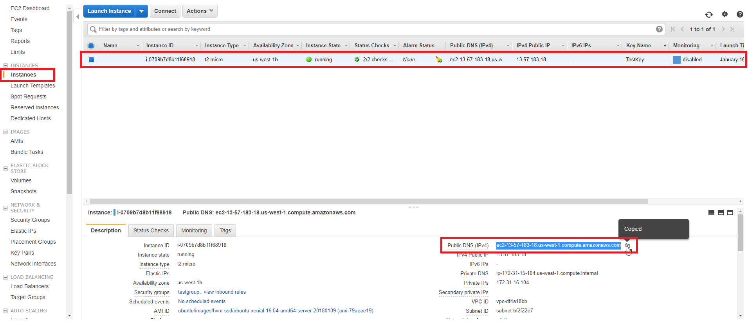Click the horizontal table scrollbar
This screenshot has height=321, width=748.
(368, 202)
